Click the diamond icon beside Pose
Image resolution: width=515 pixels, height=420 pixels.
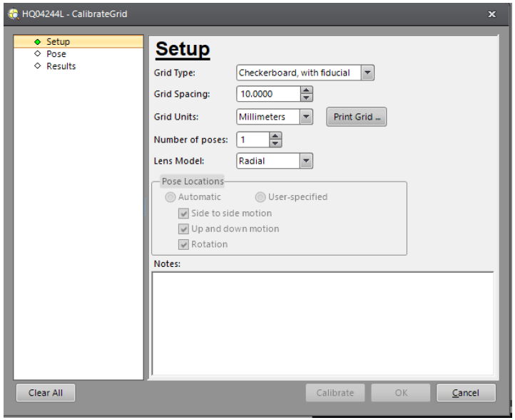[x=38, y=53]
